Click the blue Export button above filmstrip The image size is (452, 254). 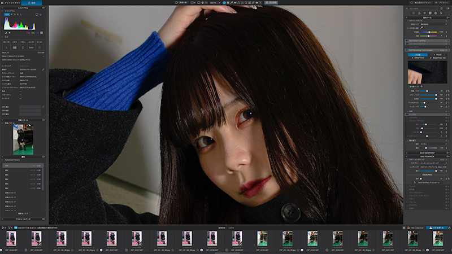tap(437, 227)
